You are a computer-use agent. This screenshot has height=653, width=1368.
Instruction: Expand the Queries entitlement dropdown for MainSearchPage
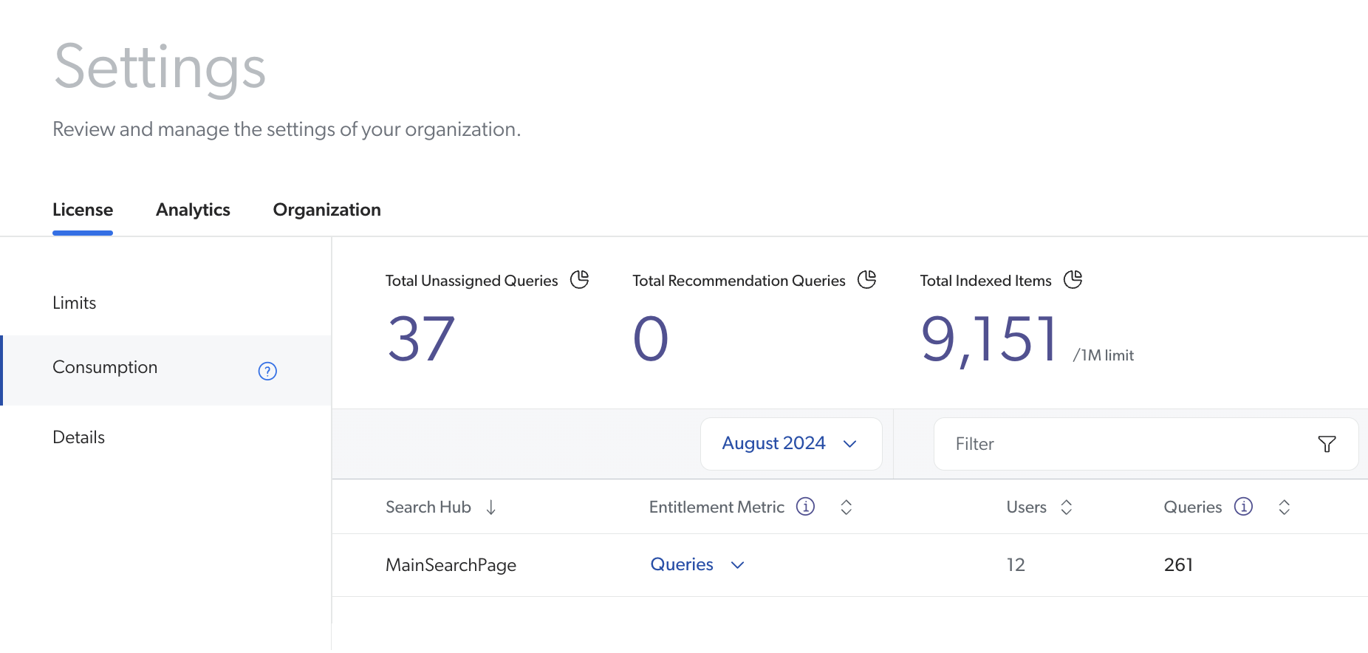pyautogui.click(x=697, y=564)
